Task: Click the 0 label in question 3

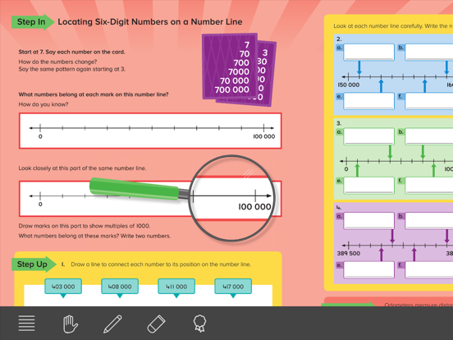Action: point(346,169)
